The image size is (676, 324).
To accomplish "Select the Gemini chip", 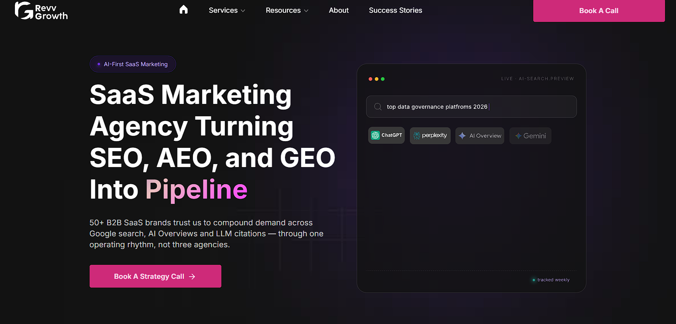I will click(530, 135).
